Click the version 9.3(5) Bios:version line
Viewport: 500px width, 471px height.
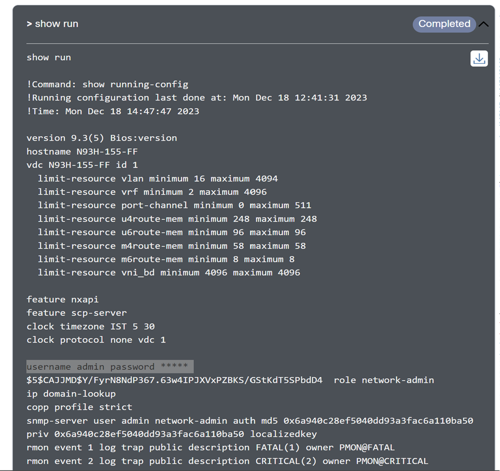pyautogui.click(x=102, y=138)
